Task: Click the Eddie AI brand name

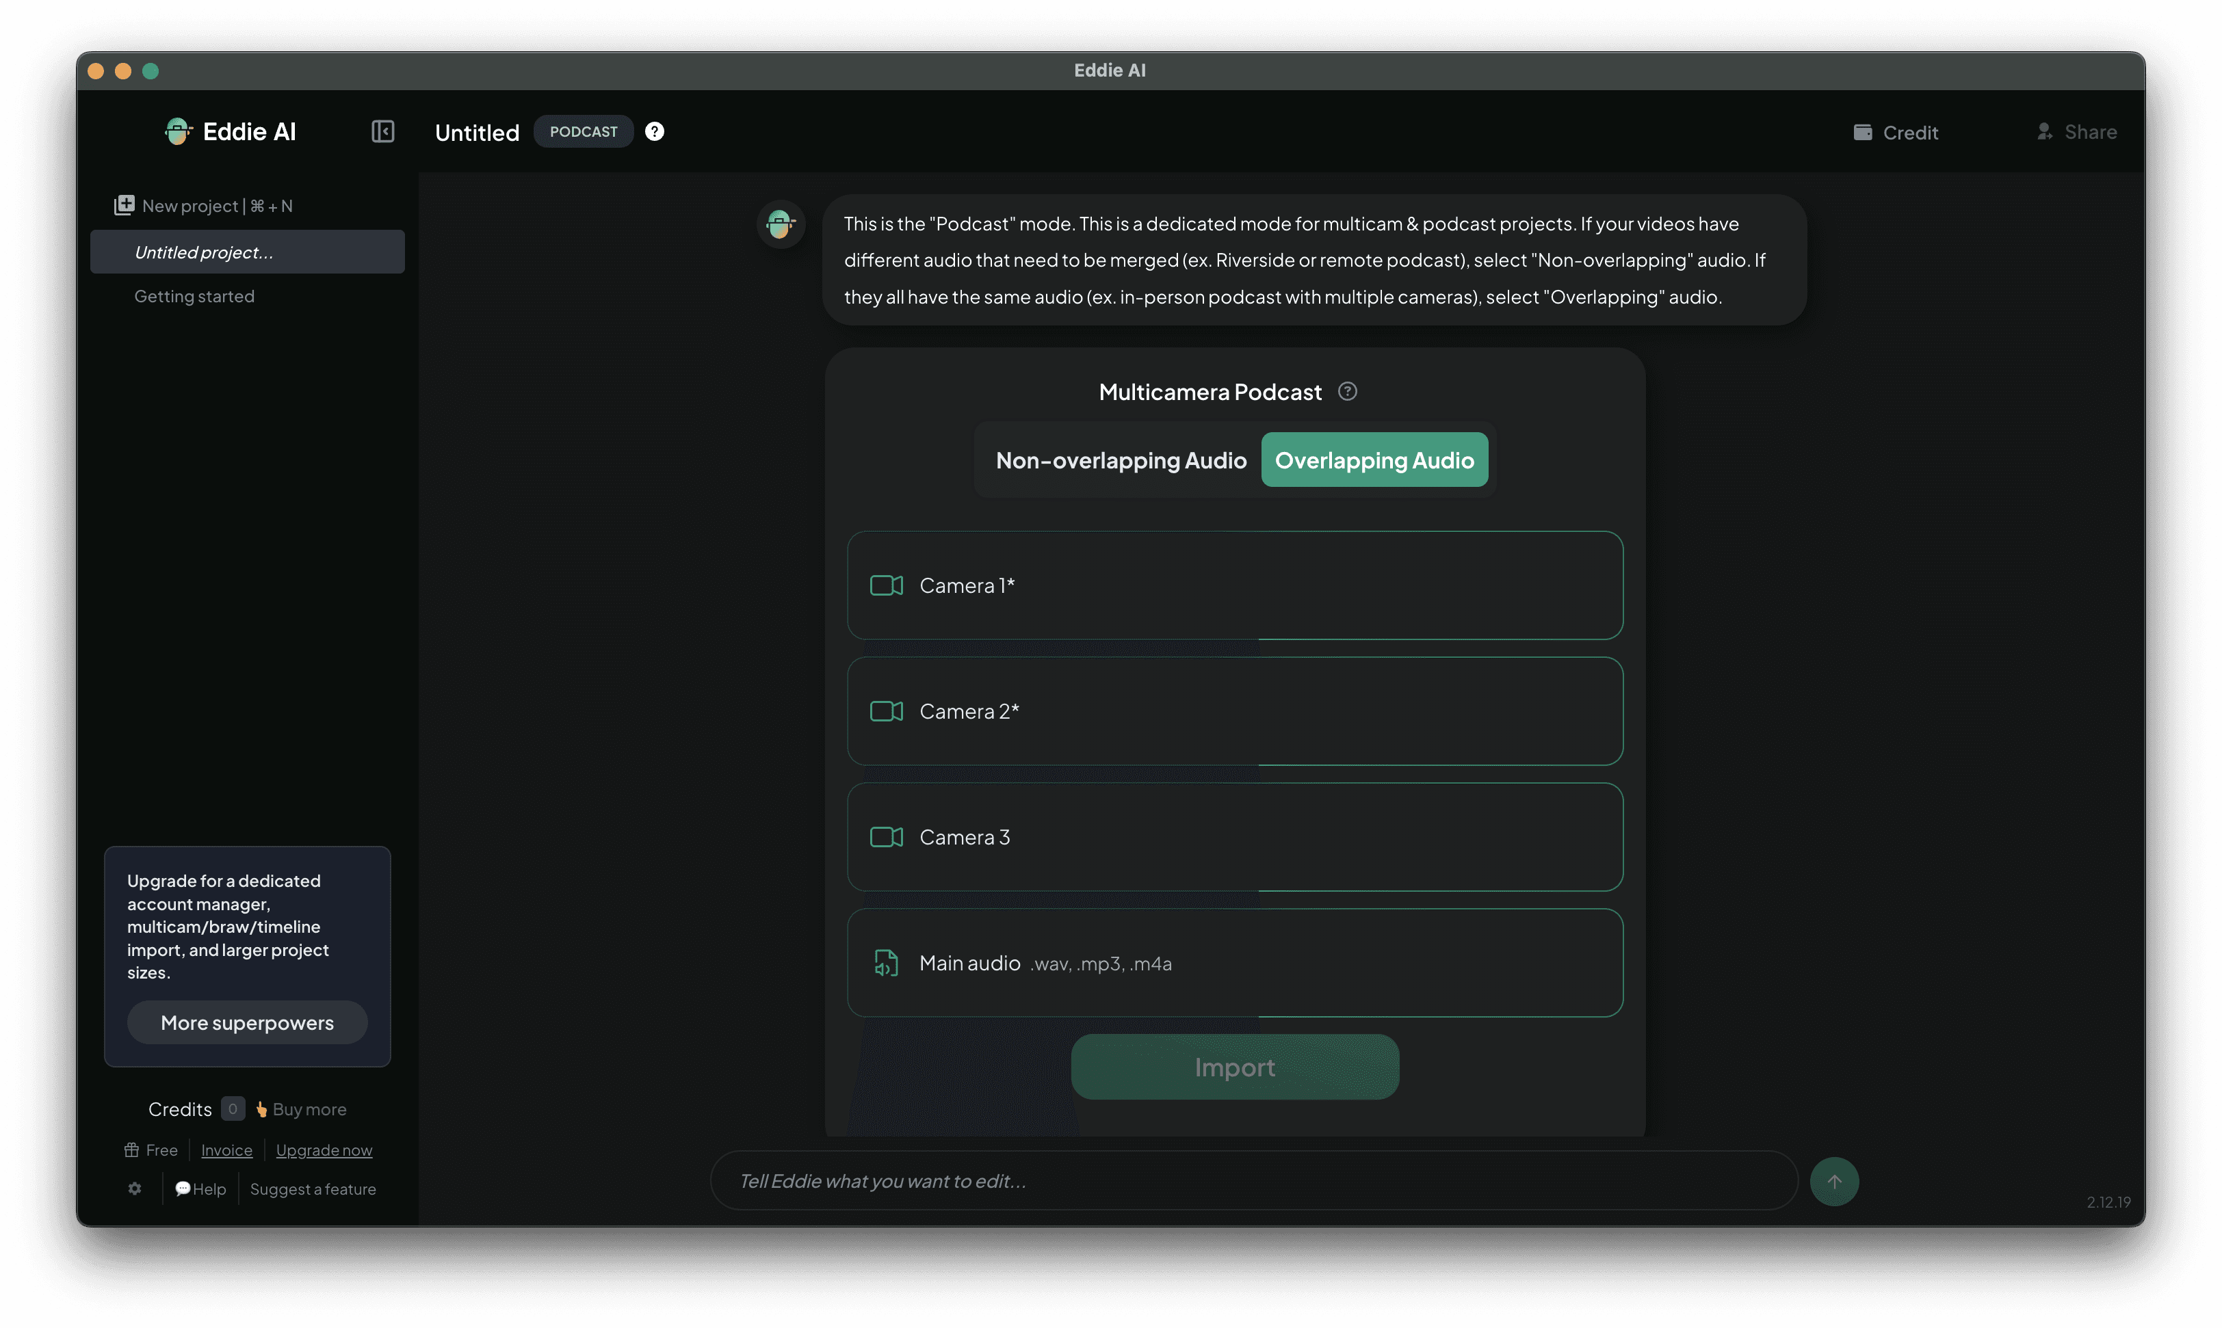Action: tap(249, 131)
